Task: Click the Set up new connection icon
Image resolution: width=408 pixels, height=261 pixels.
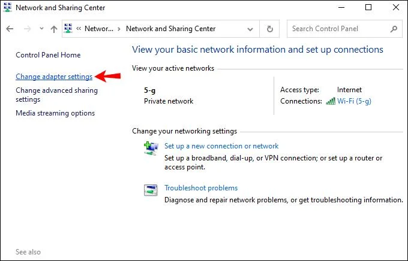Action: [151, 148]
